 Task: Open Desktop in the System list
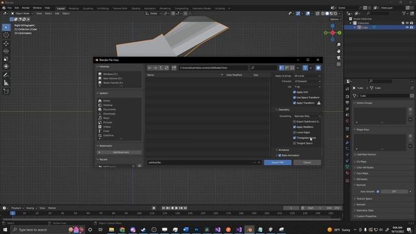(x=107, y=105)
